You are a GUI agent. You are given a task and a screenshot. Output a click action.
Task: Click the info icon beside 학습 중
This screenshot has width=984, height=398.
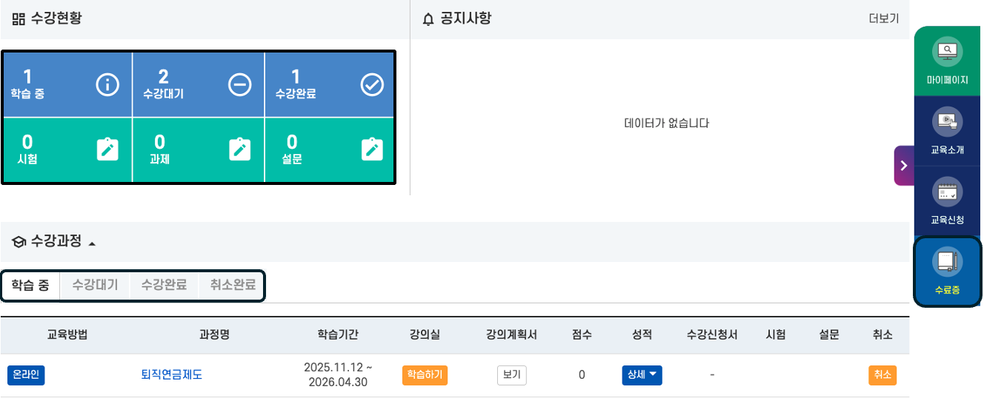pyautogui.click(x=107, y=85)
